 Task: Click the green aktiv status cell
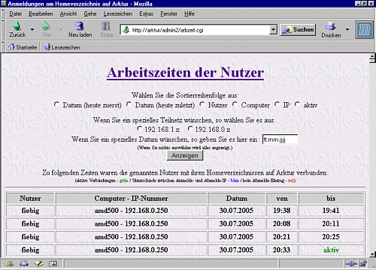coord(331,250)
